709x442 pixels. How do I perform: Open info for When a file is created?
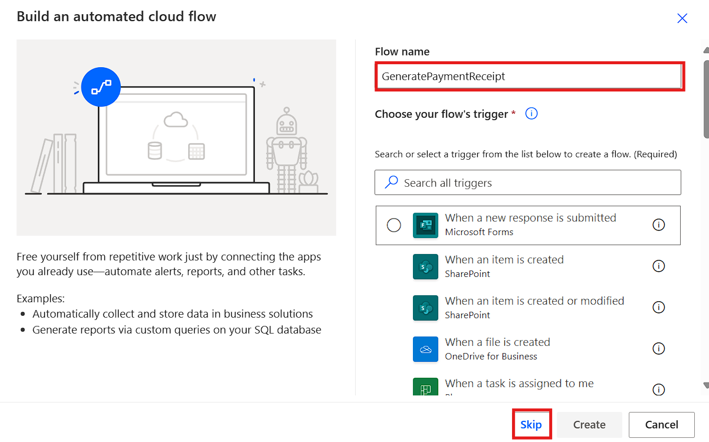(x=658, y=348)
